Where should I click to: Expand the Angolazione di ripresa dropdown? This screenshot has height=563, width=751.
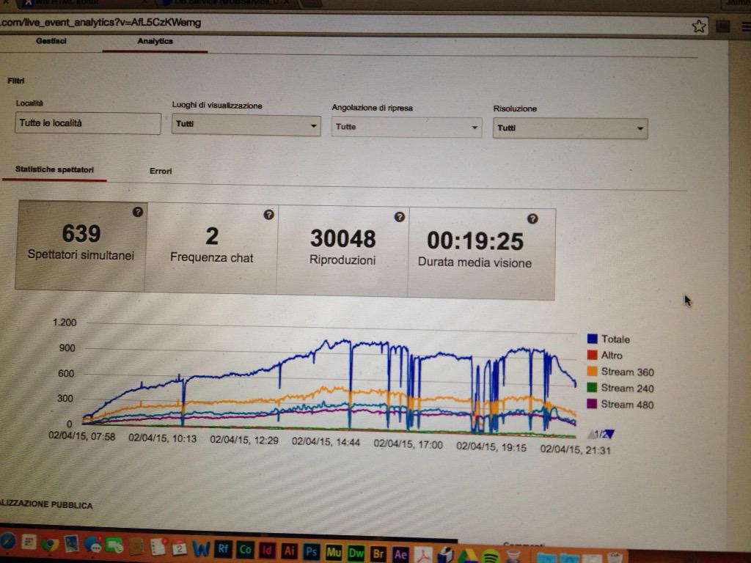click(x=406, y=128)
